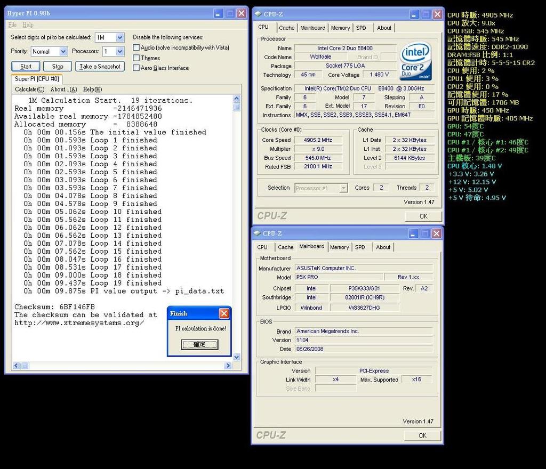Click the top CPU-Z title bar icon

click(x=258, y=14)
